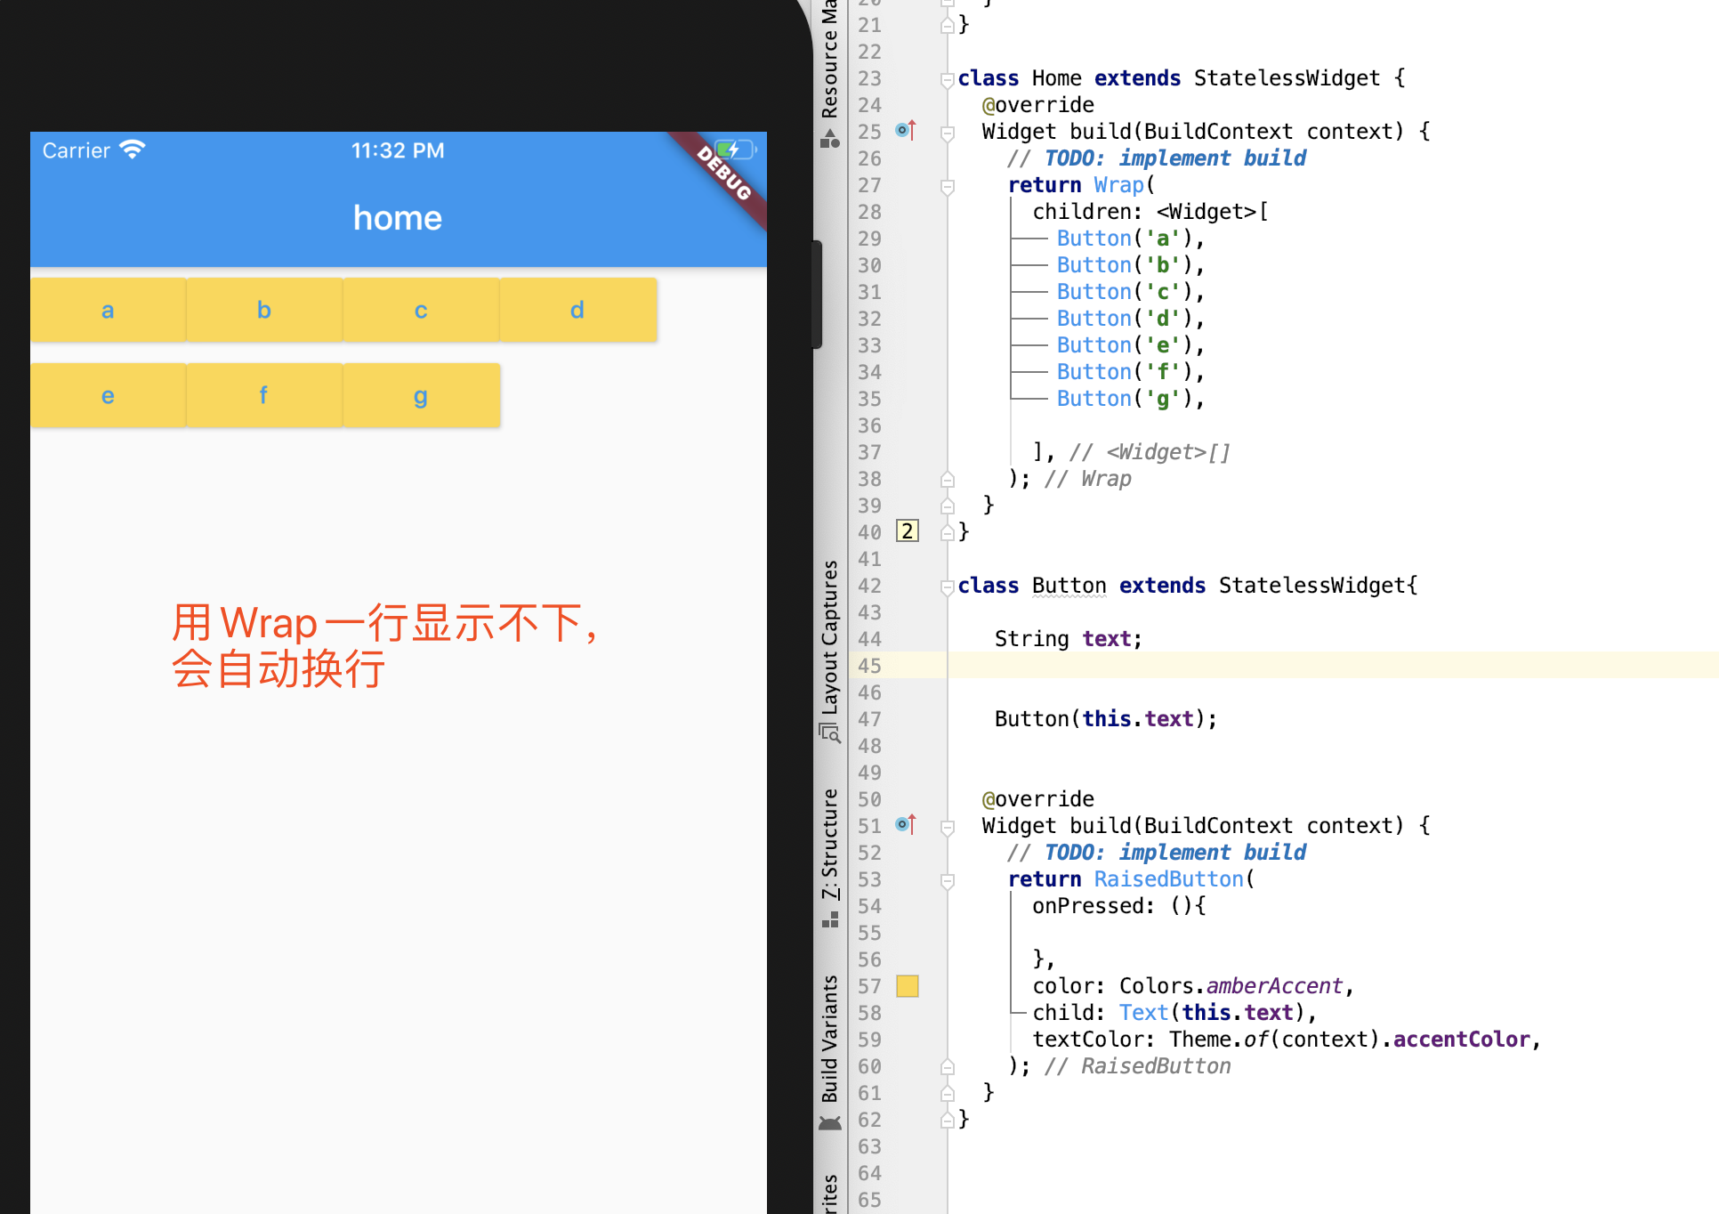Click the override gutter icon on line 25
1719x1214 pixels.
point(906,131)
